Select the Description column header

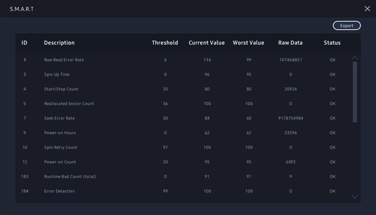[x=59, y=43]
